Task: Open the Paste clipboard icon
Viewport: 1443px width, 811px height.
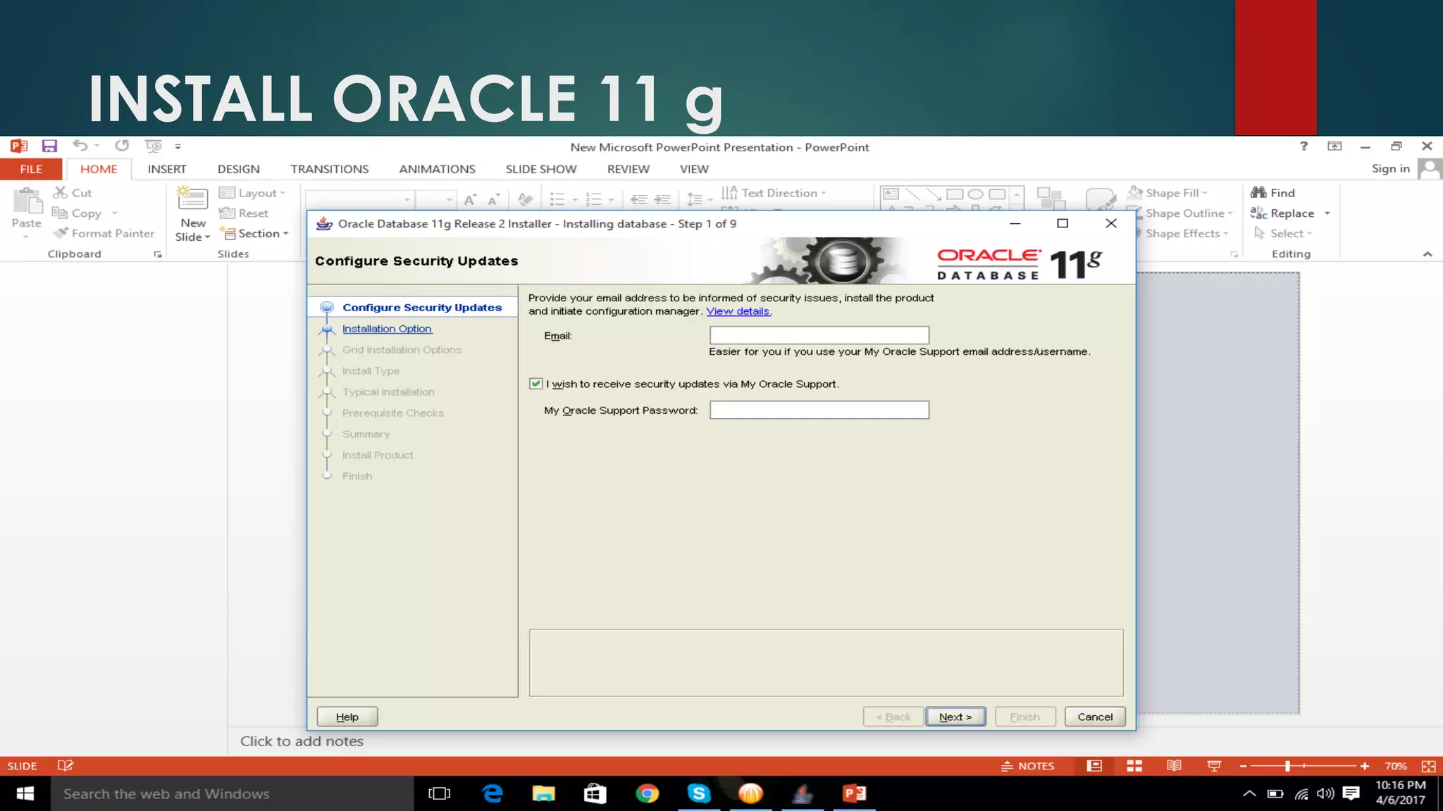Action: click(x=27, y=201)
